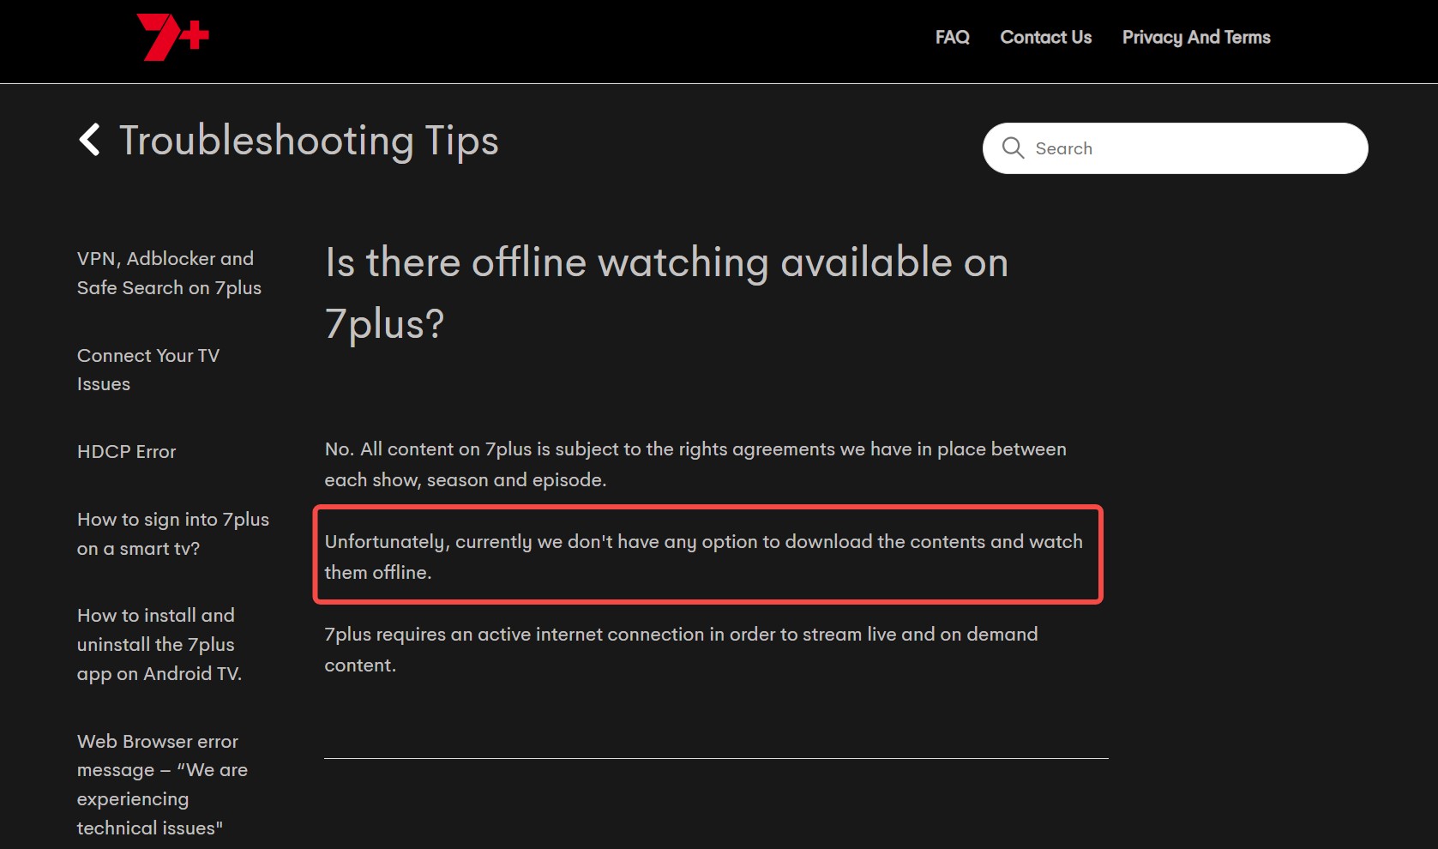Open How to sign into 7plus article
The height and width of the screenshot is (849, 1438).
(x=173, y=533)
